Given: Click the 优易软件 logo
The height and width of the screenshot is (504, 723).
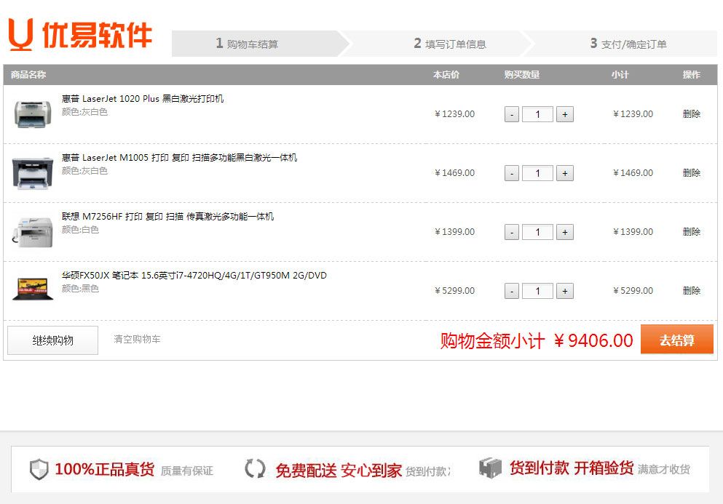Looking at the screenshot, I should point(80,34).
